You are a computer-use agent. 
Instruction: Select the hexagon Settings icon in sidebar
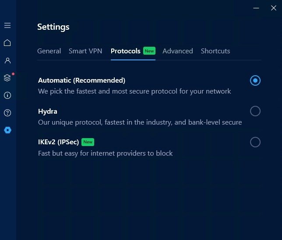(7, 130)
